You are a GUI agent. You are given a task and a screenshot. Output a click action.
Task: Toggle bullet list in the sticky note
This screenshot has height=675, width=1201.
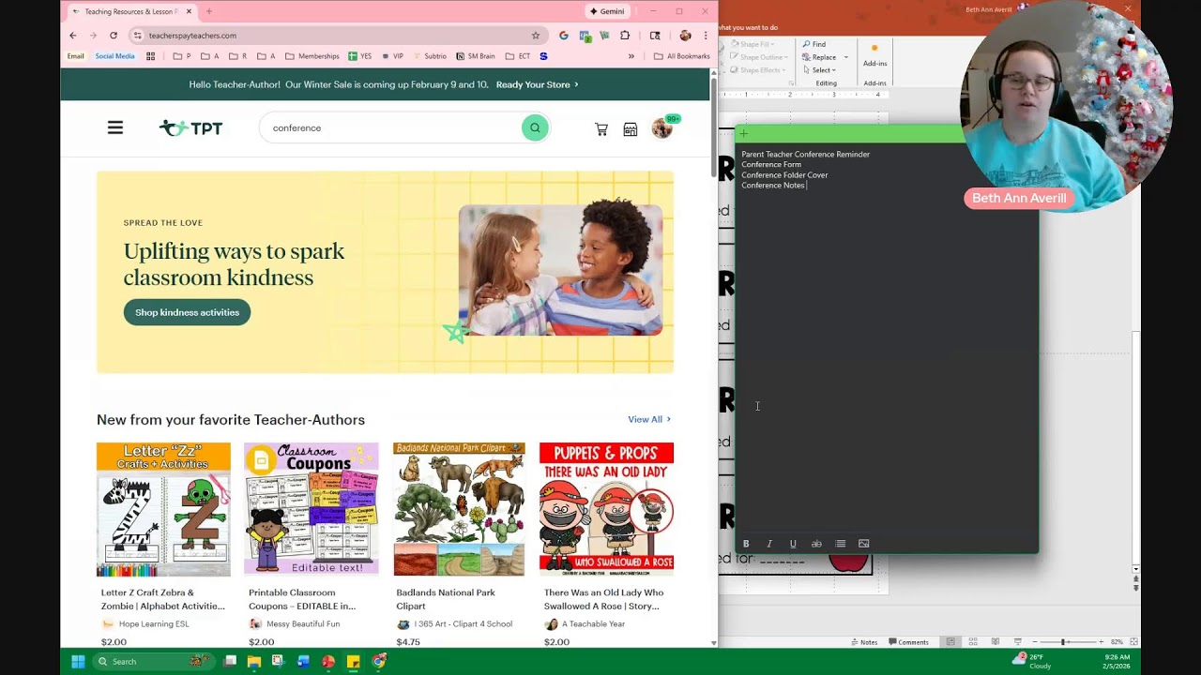[x=840, y=544]
